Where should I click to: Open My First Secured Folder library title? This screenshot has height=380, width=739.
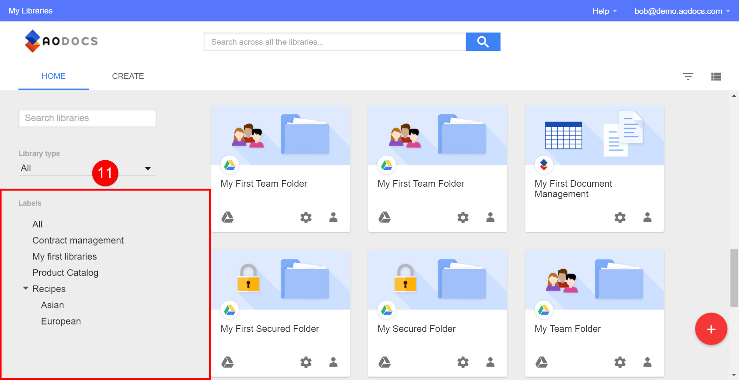[x=270, y=329]
